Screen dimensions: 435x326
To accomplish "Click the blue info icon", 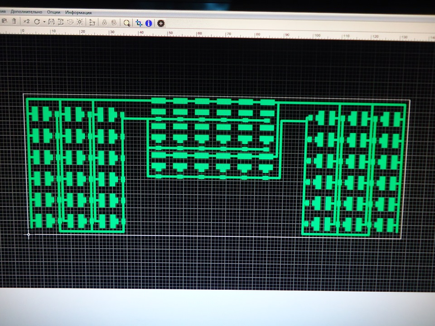I will coord(149,23).
